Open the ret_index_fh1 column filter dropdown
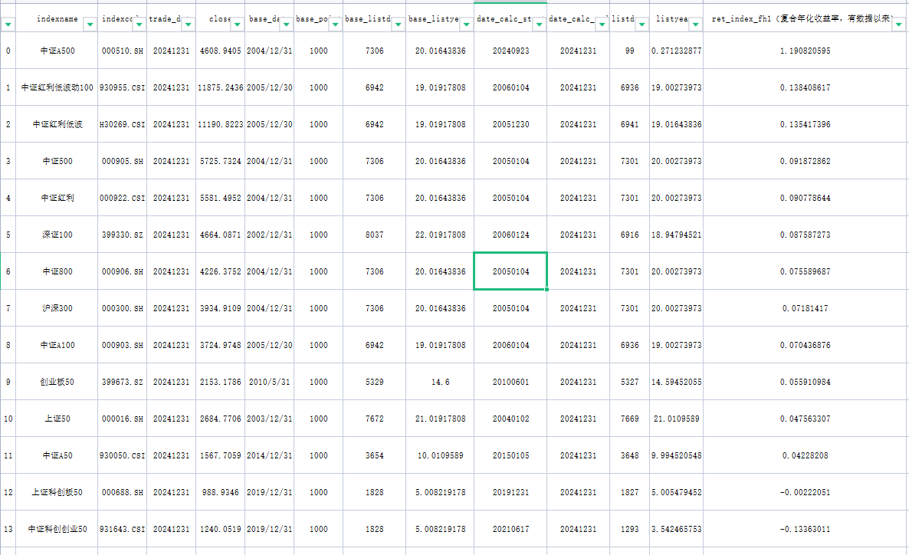The width and height of the screenshot is (909, 555). [x=900, y=25]
